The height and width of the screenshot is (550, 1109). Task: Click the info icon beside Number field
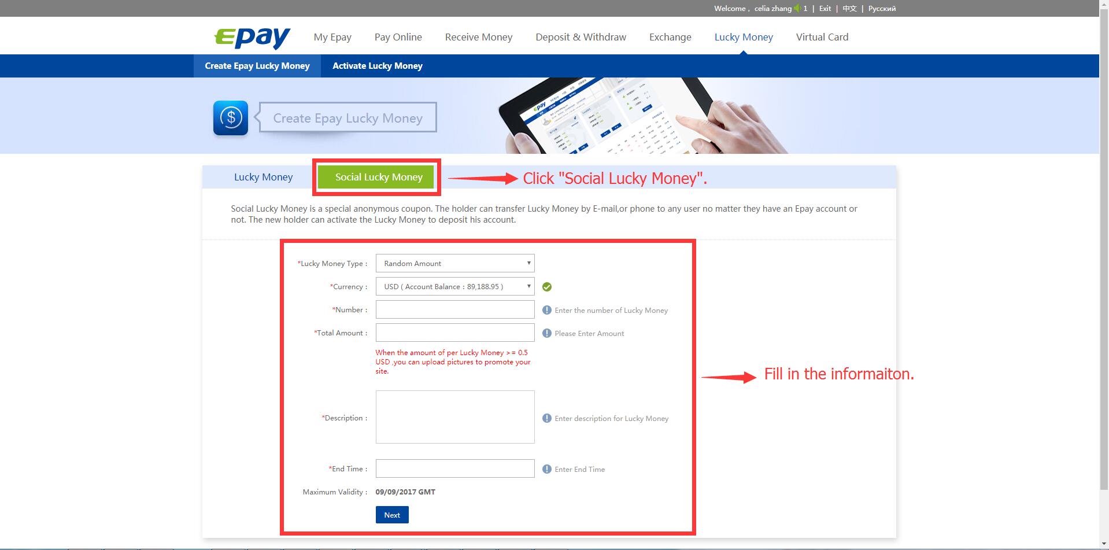547,310
